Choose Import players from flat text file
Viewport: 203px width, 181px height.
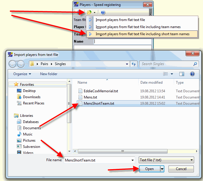tap(120, 20)
